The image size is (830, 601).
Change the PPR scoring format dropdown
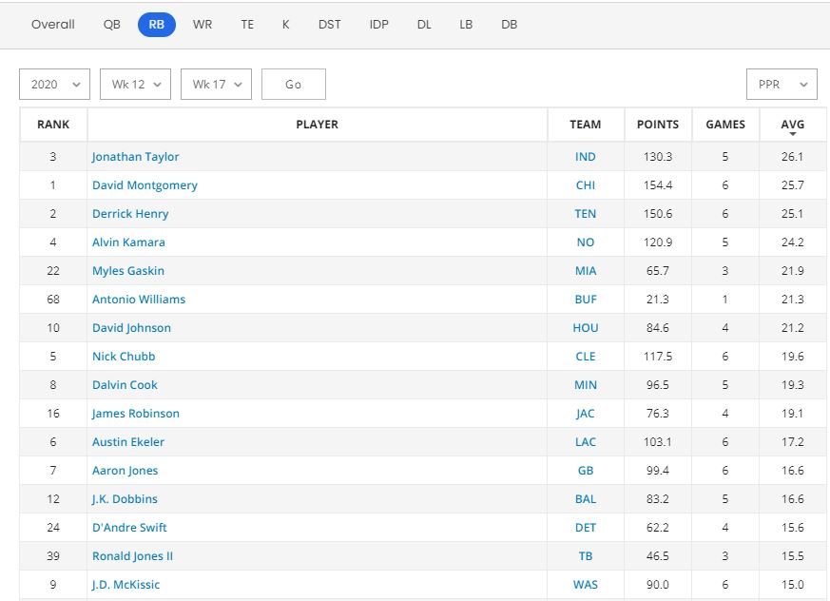point(782,84)
